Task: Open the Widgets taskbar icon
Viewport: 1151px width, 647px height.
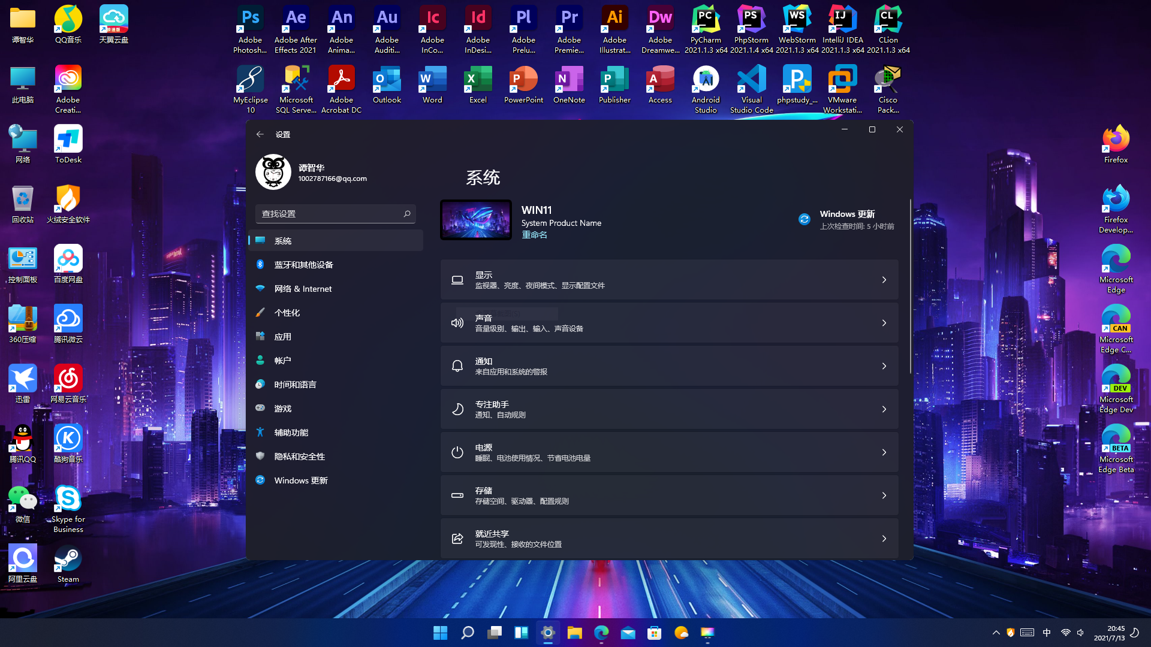Action: pyautogui.click(x=521, y=633)
